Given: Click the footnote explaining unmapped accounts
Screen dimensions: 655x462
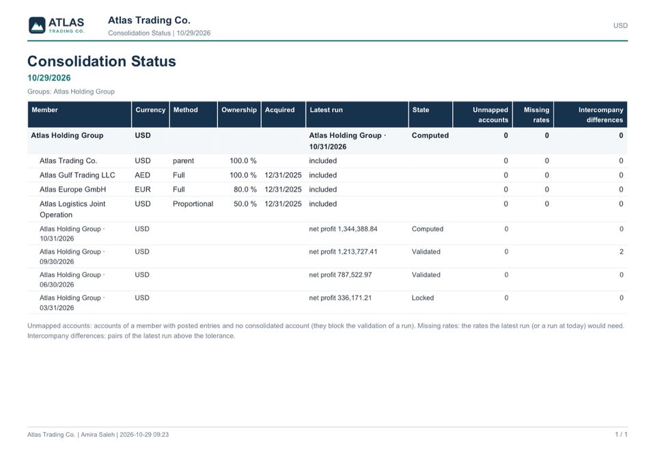Looking at the screenshot, I should point(326,330).
